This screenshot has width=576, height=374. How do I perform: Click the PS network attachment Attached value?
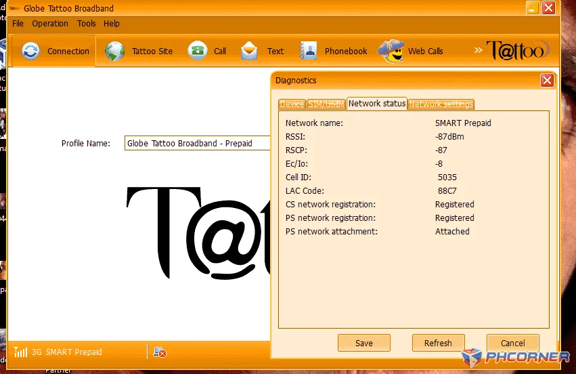coord(452,231)
